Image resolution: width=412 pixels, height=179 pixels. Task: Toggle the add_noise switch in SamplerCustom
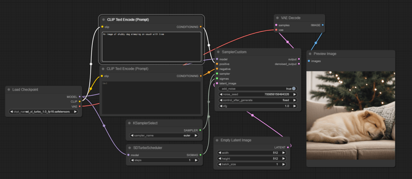pos(294,89)
